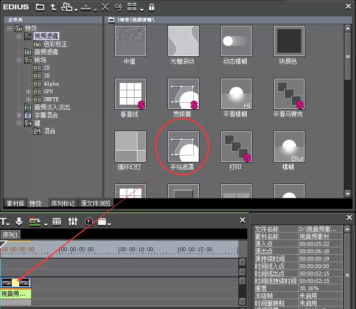356x309 pixels.
Task: Click the T title creation tool
Action: (3, 222)
